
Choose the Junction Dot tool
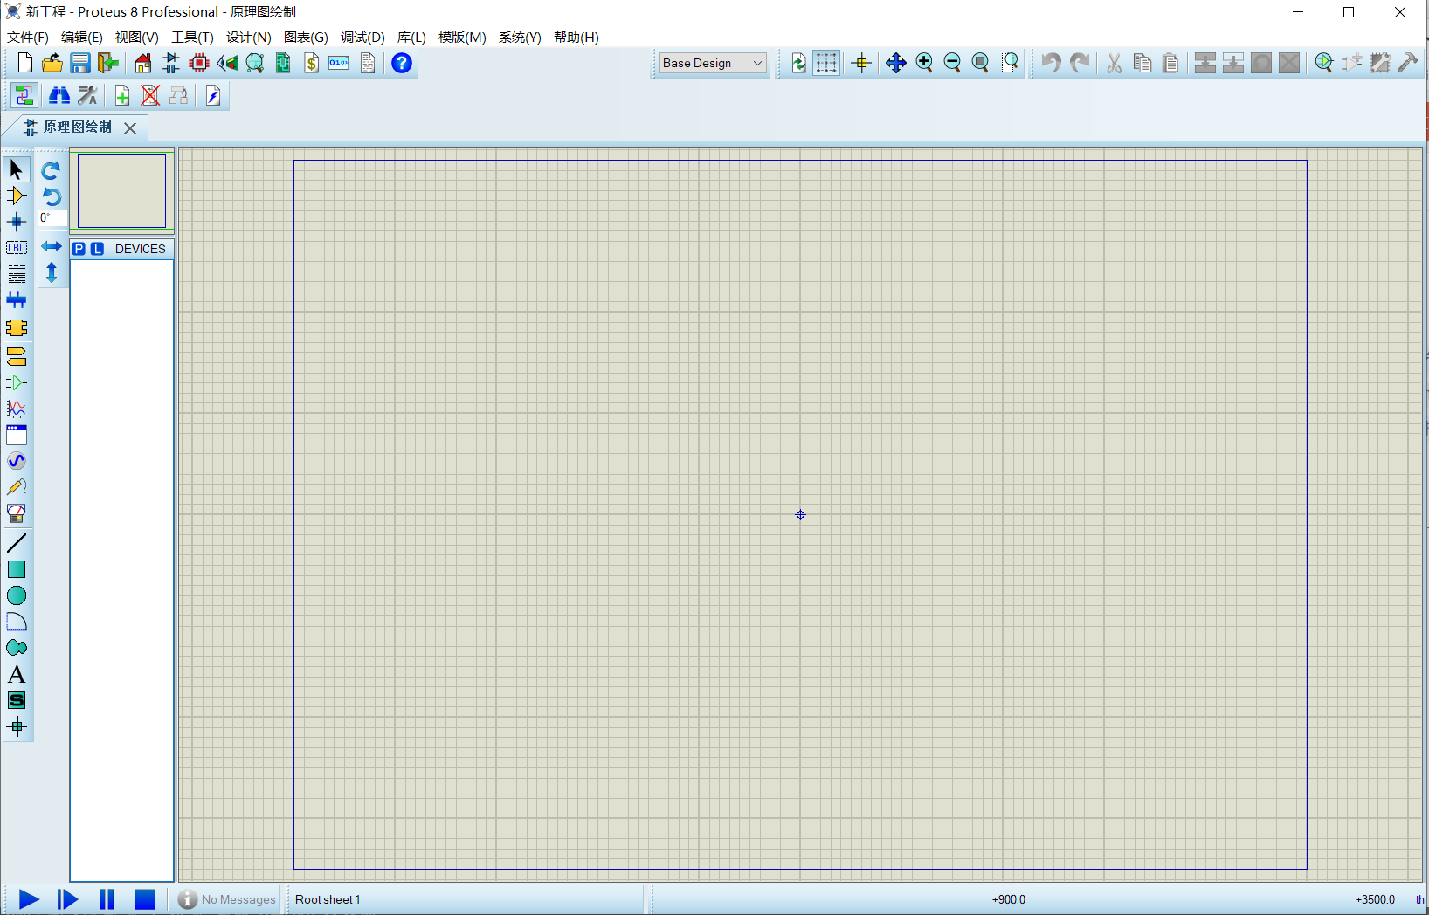(x=17, y=222)
